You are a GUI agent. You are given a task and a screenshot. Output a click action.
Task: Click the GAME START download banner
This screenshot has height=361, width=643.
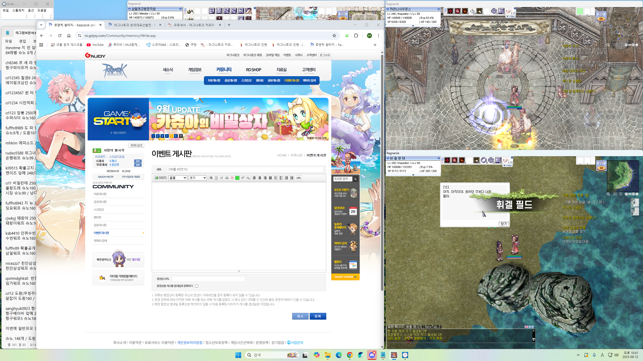tap(118, 119)
